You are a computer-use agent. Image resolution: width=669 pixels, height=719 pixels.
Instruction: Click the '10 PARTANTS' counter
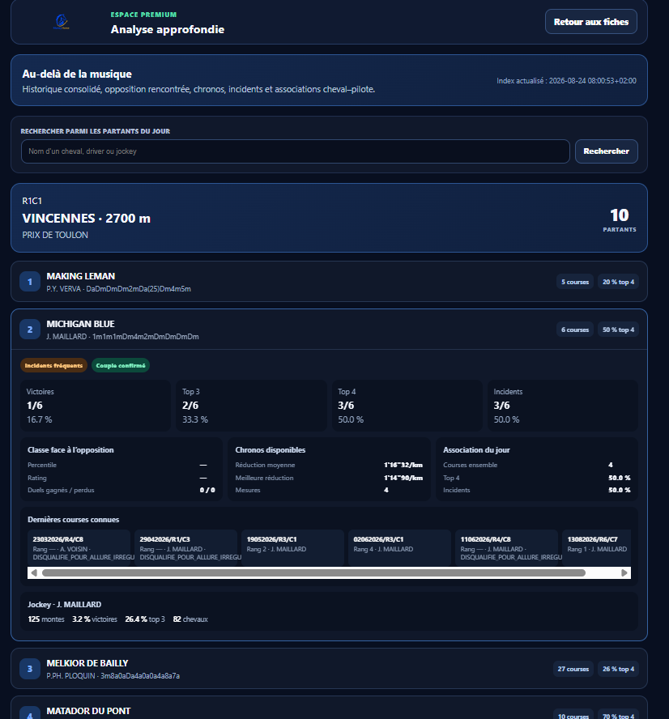point(620,219)
